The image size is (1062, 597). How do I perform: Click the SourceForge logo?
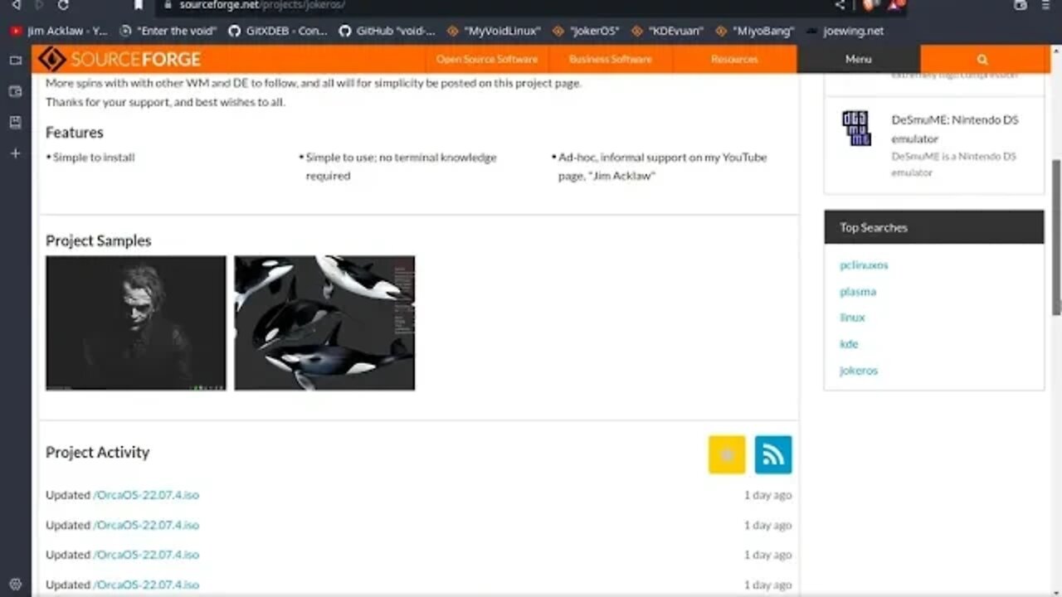(x=119, y=59)
